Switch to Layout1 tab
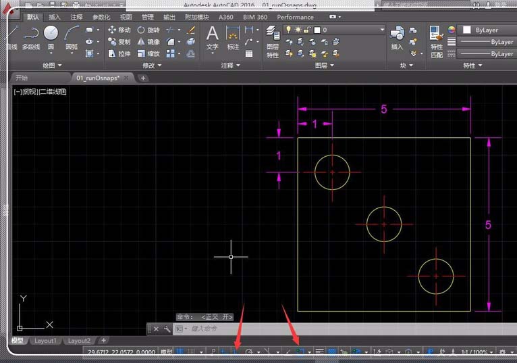Screen dimensions: 517x363 46,341
